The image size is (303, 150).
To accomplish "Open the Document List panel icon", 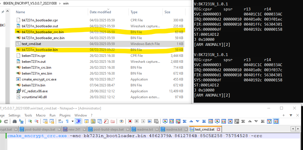I will tap(99, 121).
